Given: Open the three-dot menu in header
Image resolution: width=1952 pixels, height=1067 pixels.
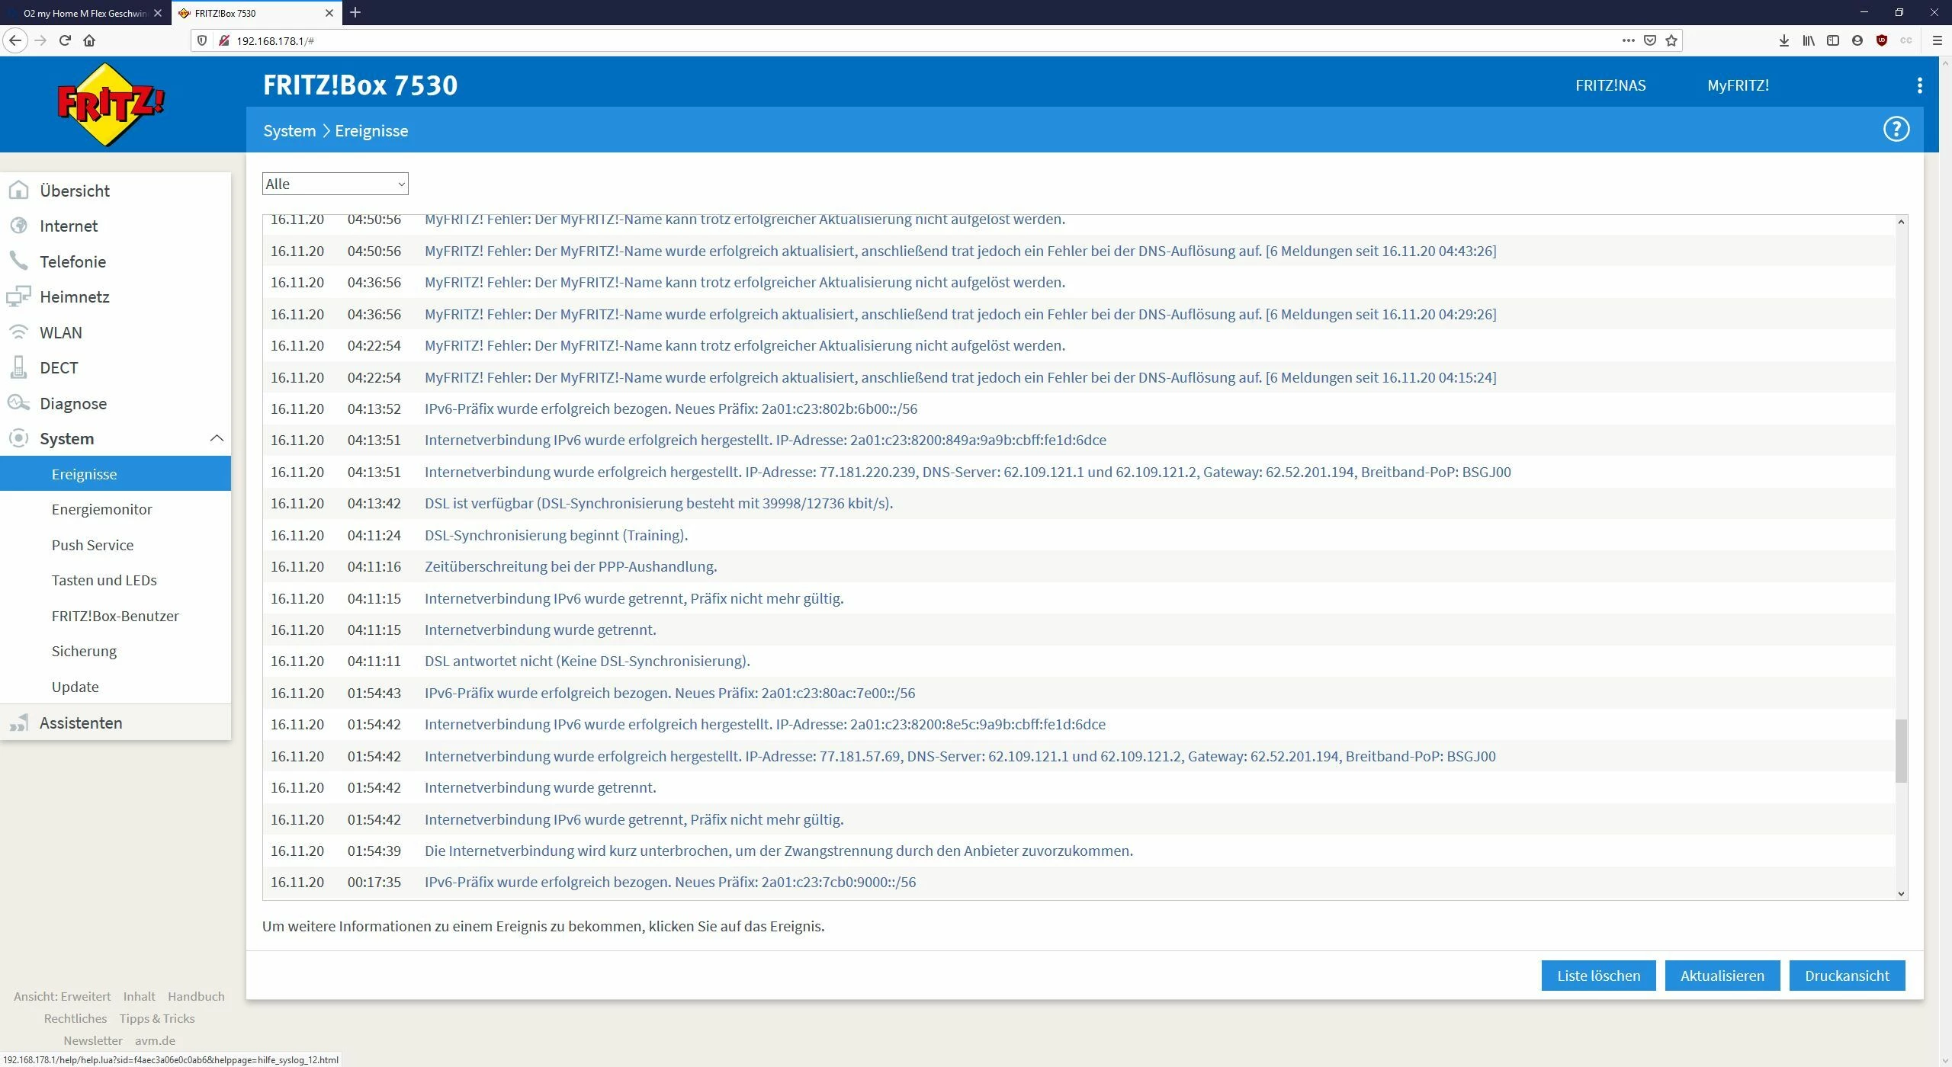Looking at the screenshot, I should coord(1919,85).
